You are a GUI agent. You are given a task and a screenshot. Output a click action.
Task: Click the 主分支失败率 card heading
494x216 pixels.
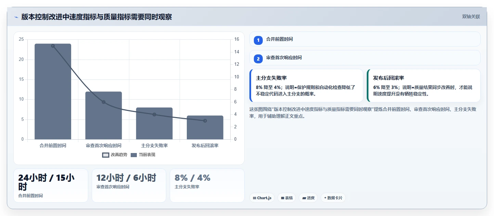pyautogui.click(x=271, y=78)
